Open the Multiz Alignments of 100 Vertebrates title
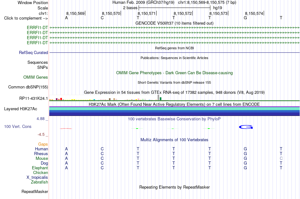 174,140
